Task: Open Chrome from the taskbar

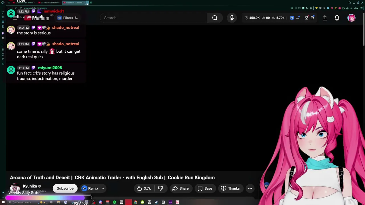Action: tap(135, 202)
